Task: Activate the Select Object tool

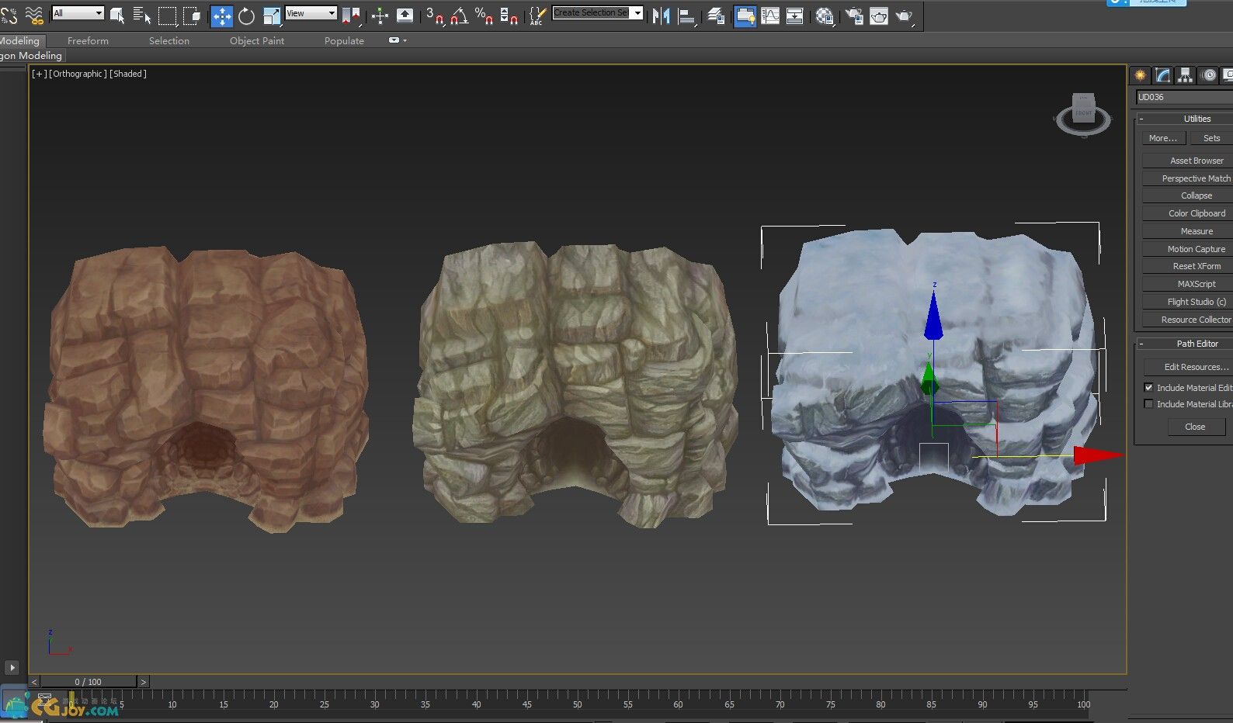Action: click(117, 16)
